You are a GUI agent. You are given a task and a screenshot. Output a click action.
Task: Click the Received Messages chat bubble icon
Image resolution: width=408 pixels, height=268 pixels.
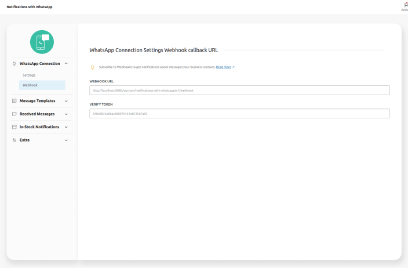tap(14, 114)
